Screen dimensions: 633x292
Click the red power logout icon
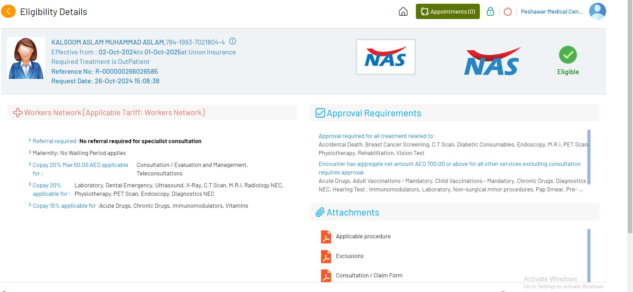[x=507, y=12]
